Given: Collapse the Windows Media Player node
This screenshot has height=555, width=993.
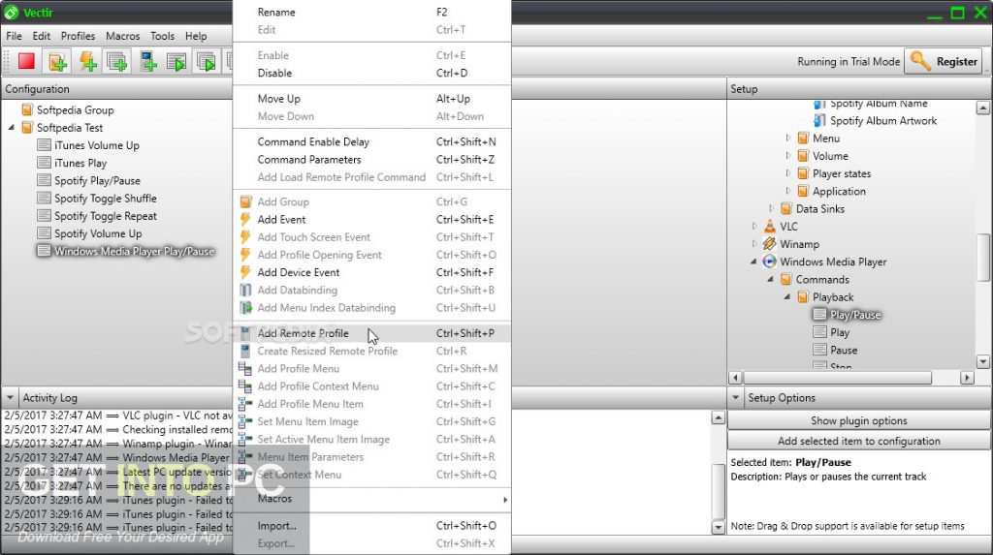Looking at the screenshot, I should coord(753,262).
